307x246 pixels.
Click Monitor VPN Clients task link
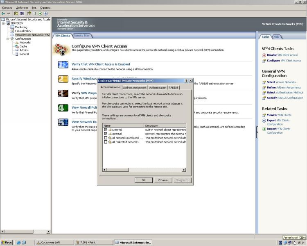[279, 115]
